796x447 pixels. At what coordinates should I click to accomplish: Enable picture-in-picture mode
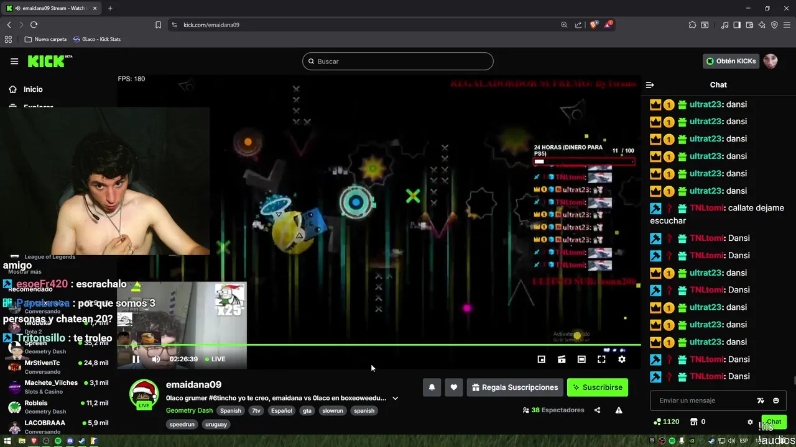541,359
